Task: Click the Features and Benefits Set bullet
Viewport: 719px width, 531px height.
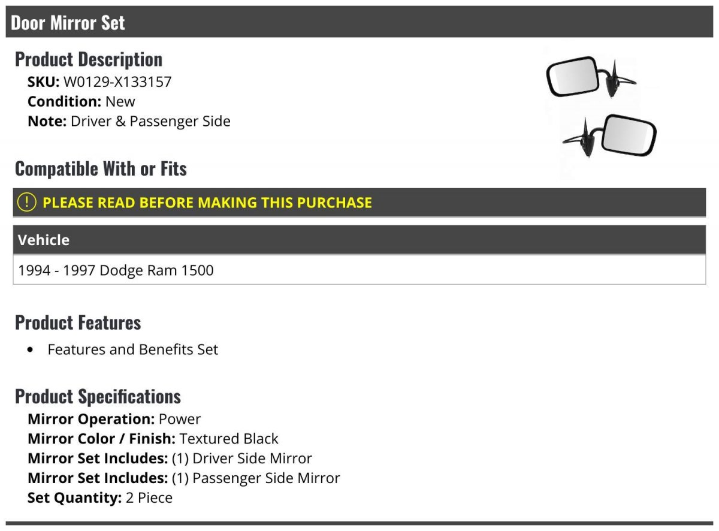Action: point(133,349)
